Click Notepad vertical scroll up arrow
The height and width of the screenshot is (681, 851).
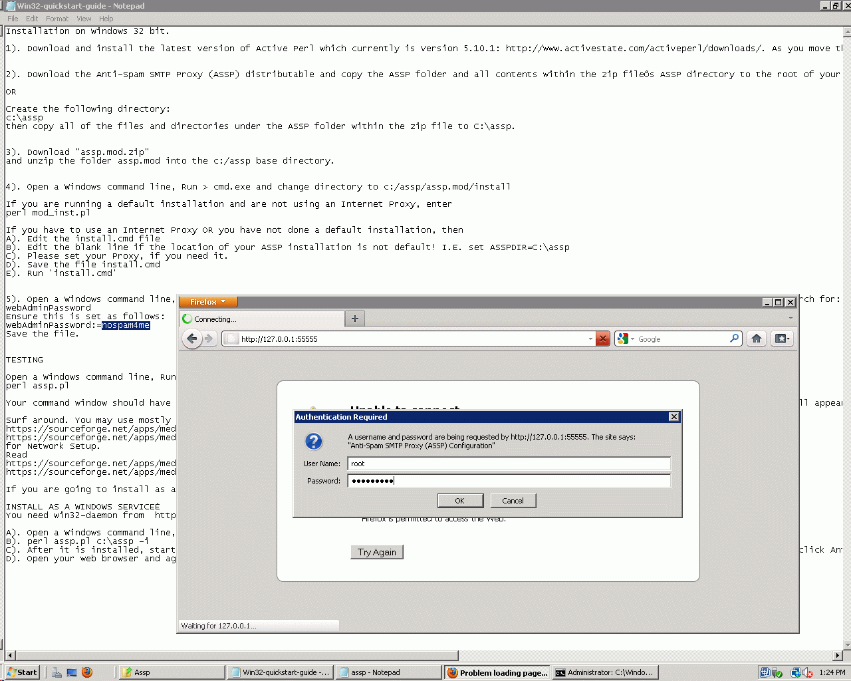click(x=846, y=31)
